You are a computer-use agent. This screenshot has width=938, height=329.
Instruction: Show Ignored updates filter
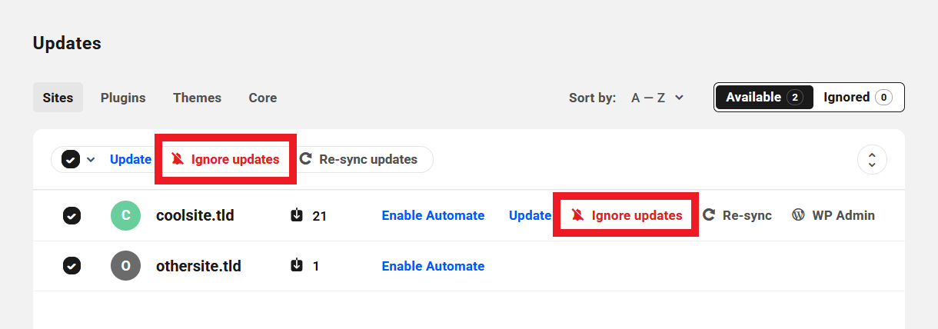tap(857, 97)
